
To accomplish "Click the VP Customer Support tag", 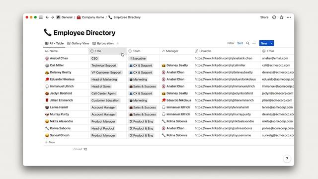I will tap(106, 73).
